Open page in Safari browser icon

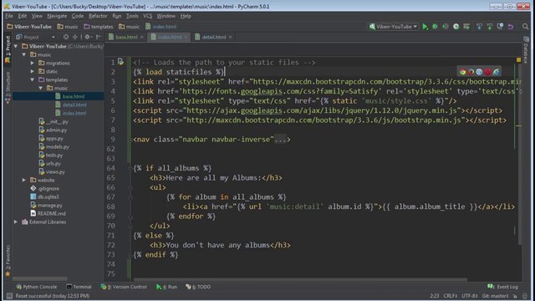(x=479, y=72)
